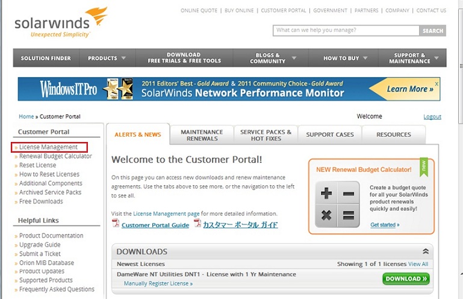The height and width of the screenshot is (299, 463).
Task: Open Partners top link
Action: coord(367,10)
